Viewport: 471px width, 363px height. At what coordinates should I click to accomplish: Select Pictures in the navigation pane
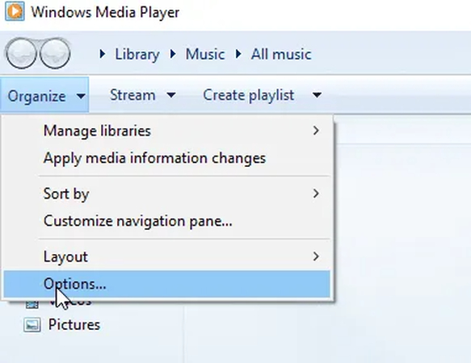74,325
